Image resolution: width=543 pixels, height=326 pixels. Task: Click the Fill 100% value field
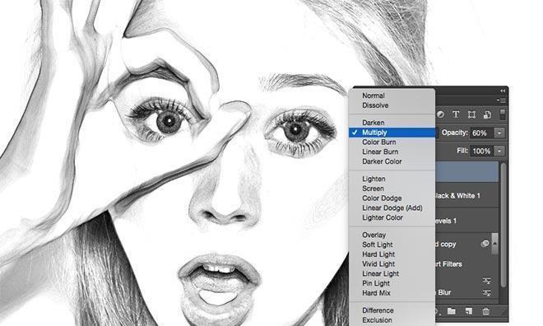(x=481, y=151)
